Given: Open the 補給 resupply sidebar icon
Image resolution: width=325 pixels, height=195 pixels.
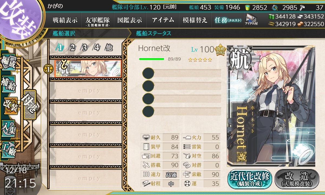Looking at the screenshot, I should point(8,84).
